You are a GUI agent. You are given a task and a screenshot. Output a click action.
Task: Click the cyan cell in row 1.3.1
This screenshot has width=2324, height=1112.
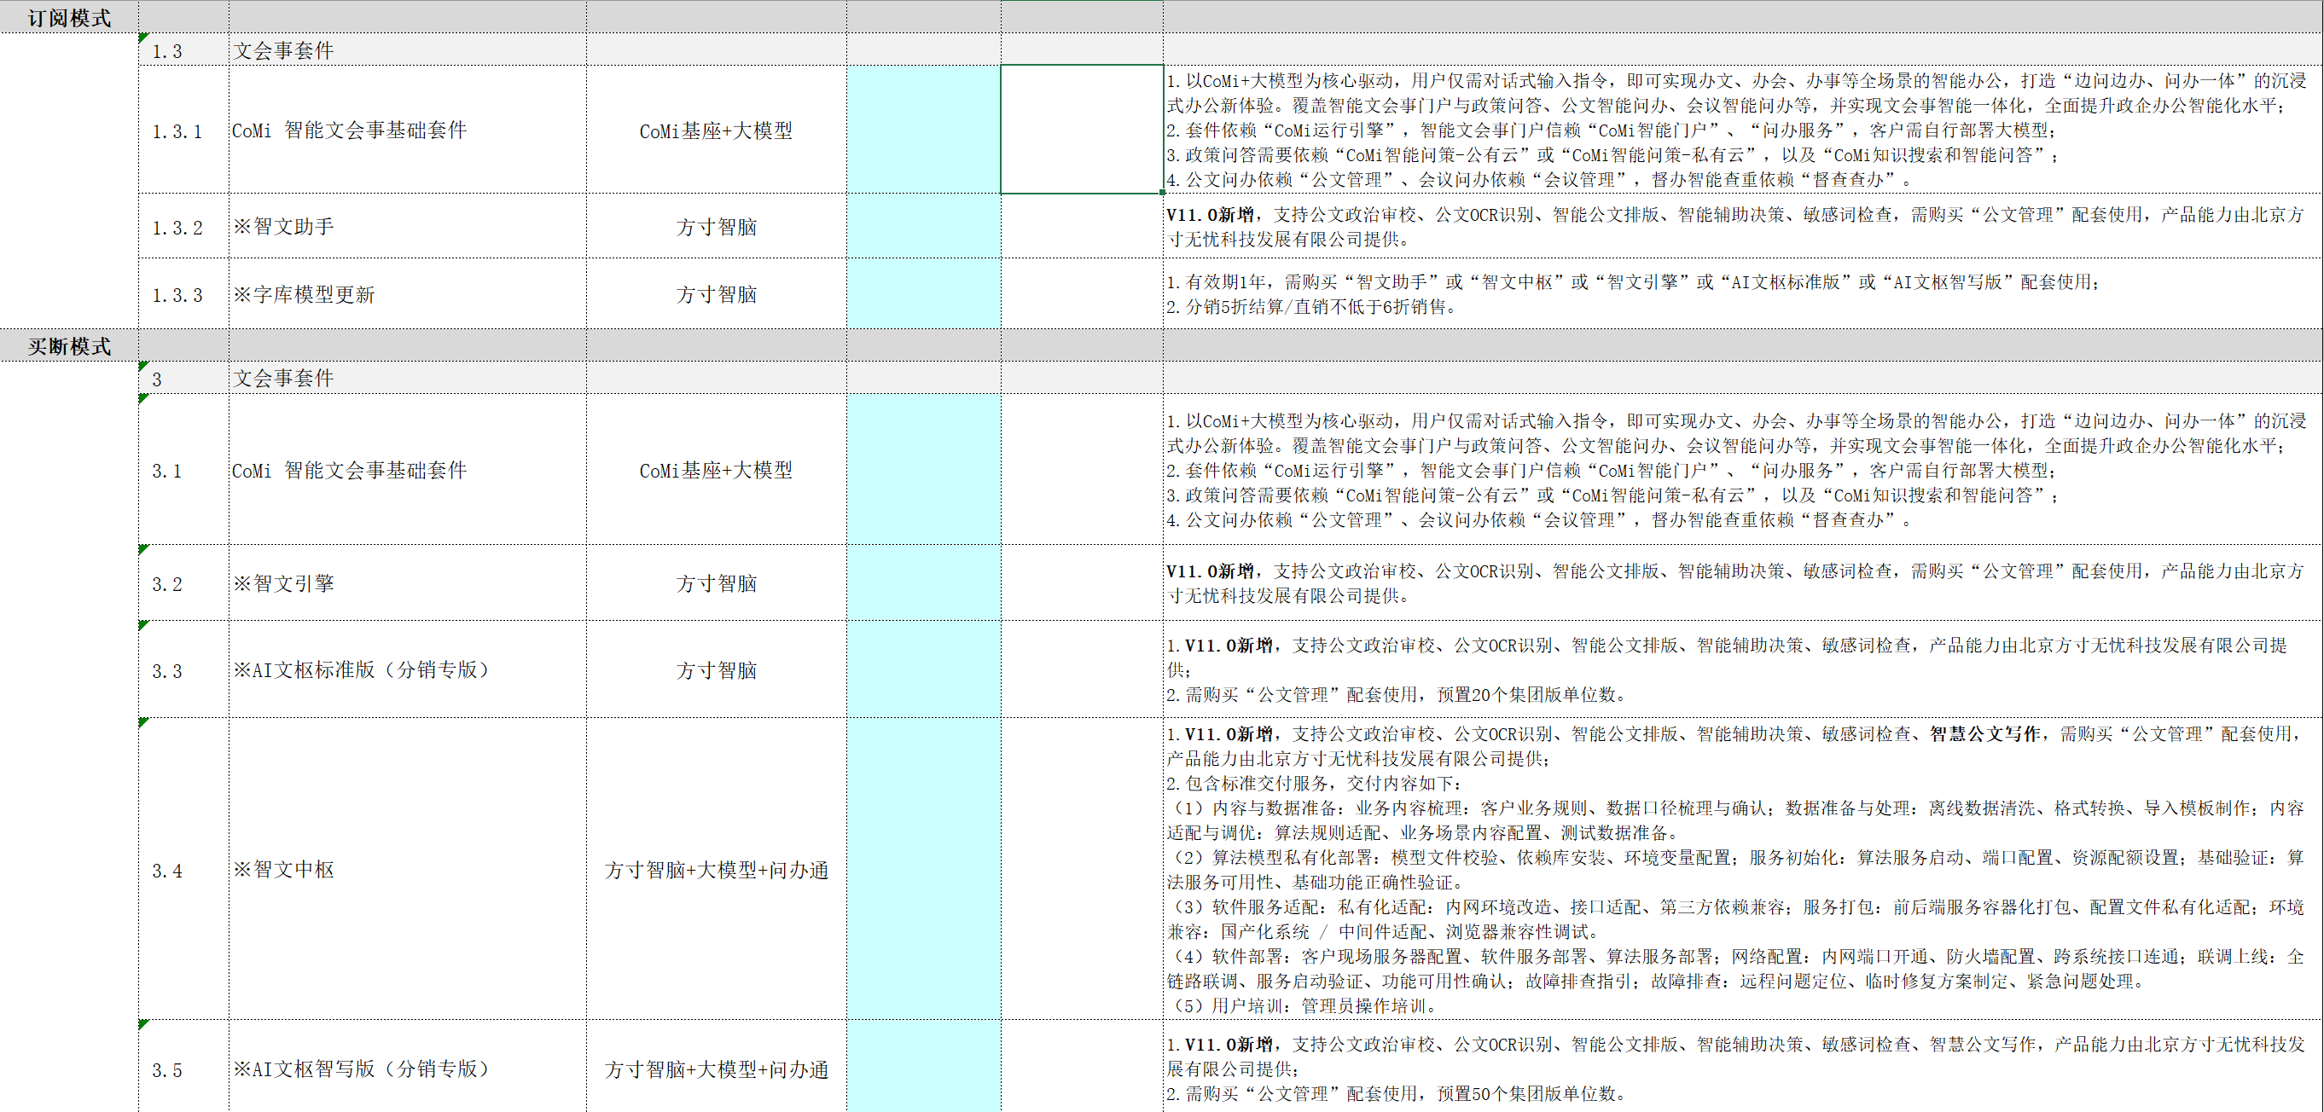coord(924,130)
